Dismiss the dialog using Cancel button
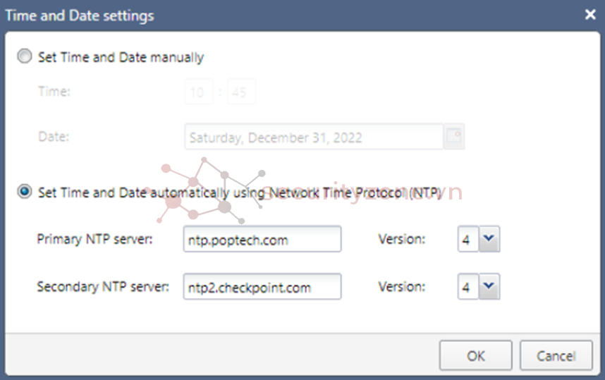This screenshot has width=605, height=380. pos(556,355)
